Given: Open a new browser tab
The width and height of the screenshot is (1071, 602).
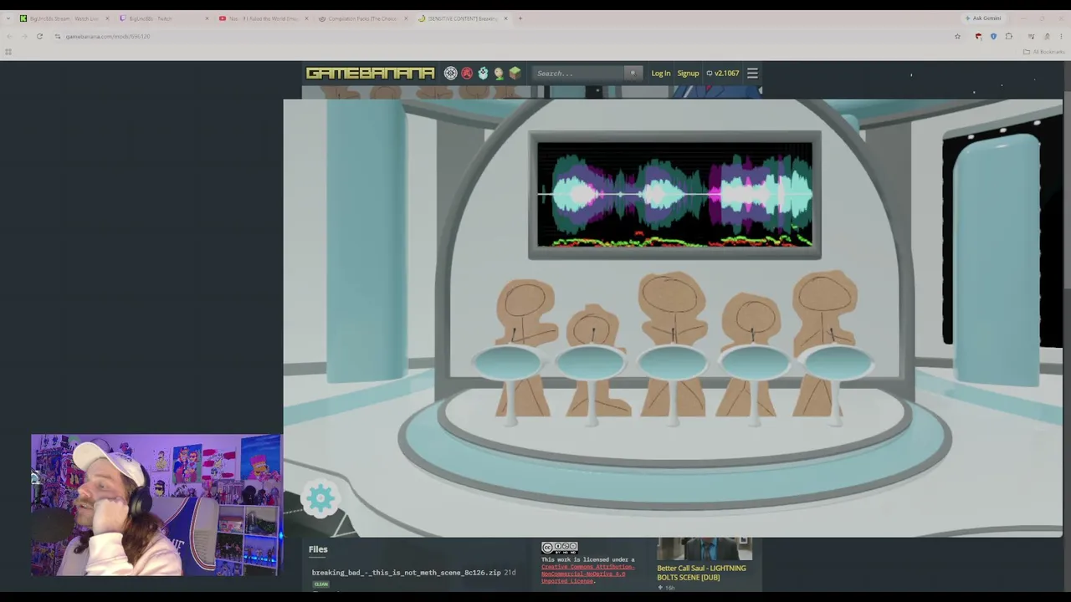Looking at the screenshot, I should point(520,18).
